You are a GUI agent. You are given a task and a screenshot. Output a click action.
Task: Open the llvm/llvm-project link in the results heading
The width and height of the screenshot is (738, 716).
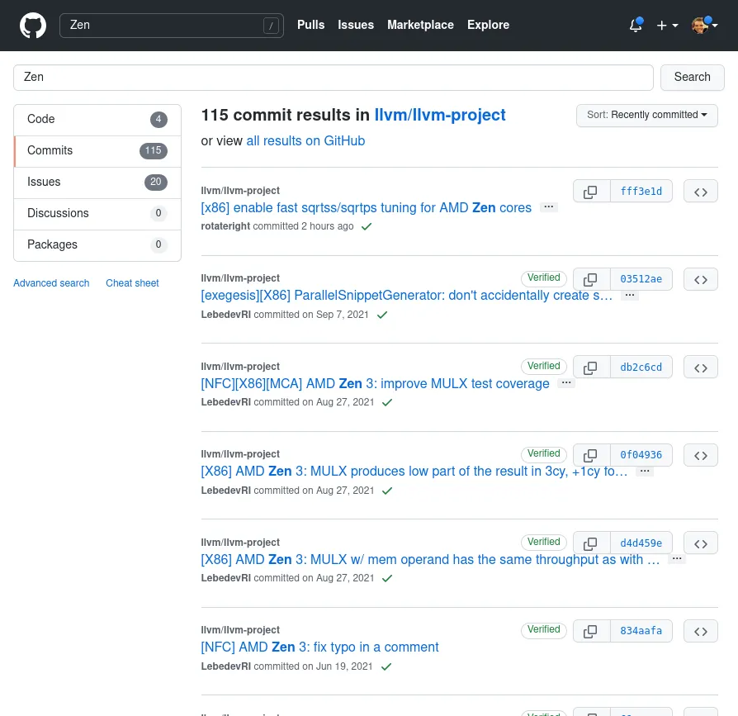tap(440, 115)
